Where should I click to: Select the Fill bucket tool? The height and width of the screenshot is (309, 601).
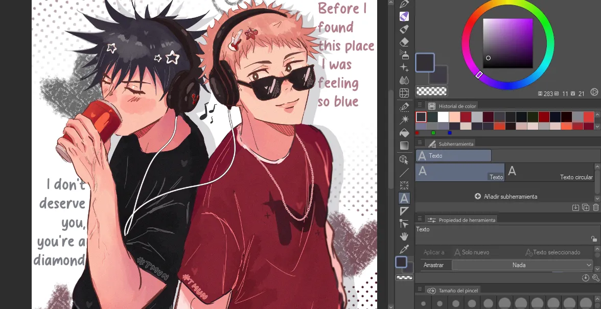click(404, 133)
